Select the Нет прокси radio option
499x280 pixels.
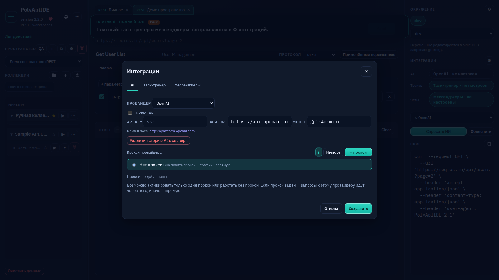134,165
